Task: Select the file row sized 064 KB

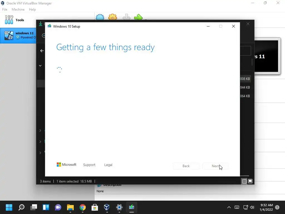Action: click(245, 96)
